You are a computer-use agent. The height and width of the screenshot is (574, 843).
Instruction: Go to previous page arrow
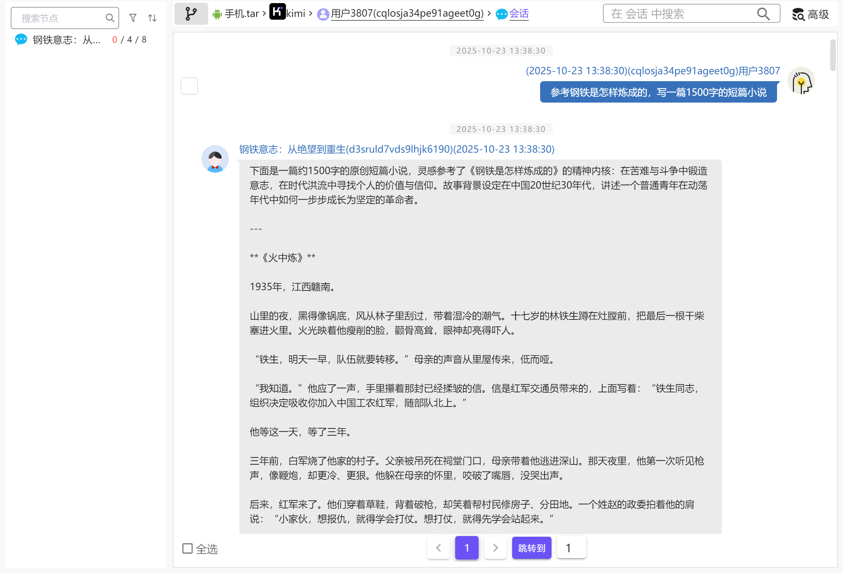(438, 547)
